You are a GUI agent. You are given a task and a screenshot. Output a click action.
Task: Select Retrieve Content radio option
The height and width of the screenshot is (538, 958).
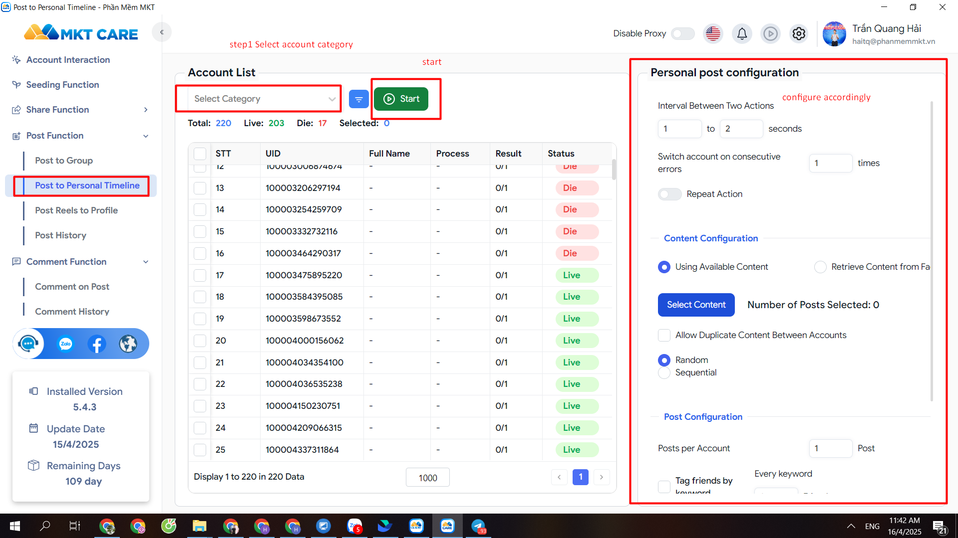click(820, 267)
